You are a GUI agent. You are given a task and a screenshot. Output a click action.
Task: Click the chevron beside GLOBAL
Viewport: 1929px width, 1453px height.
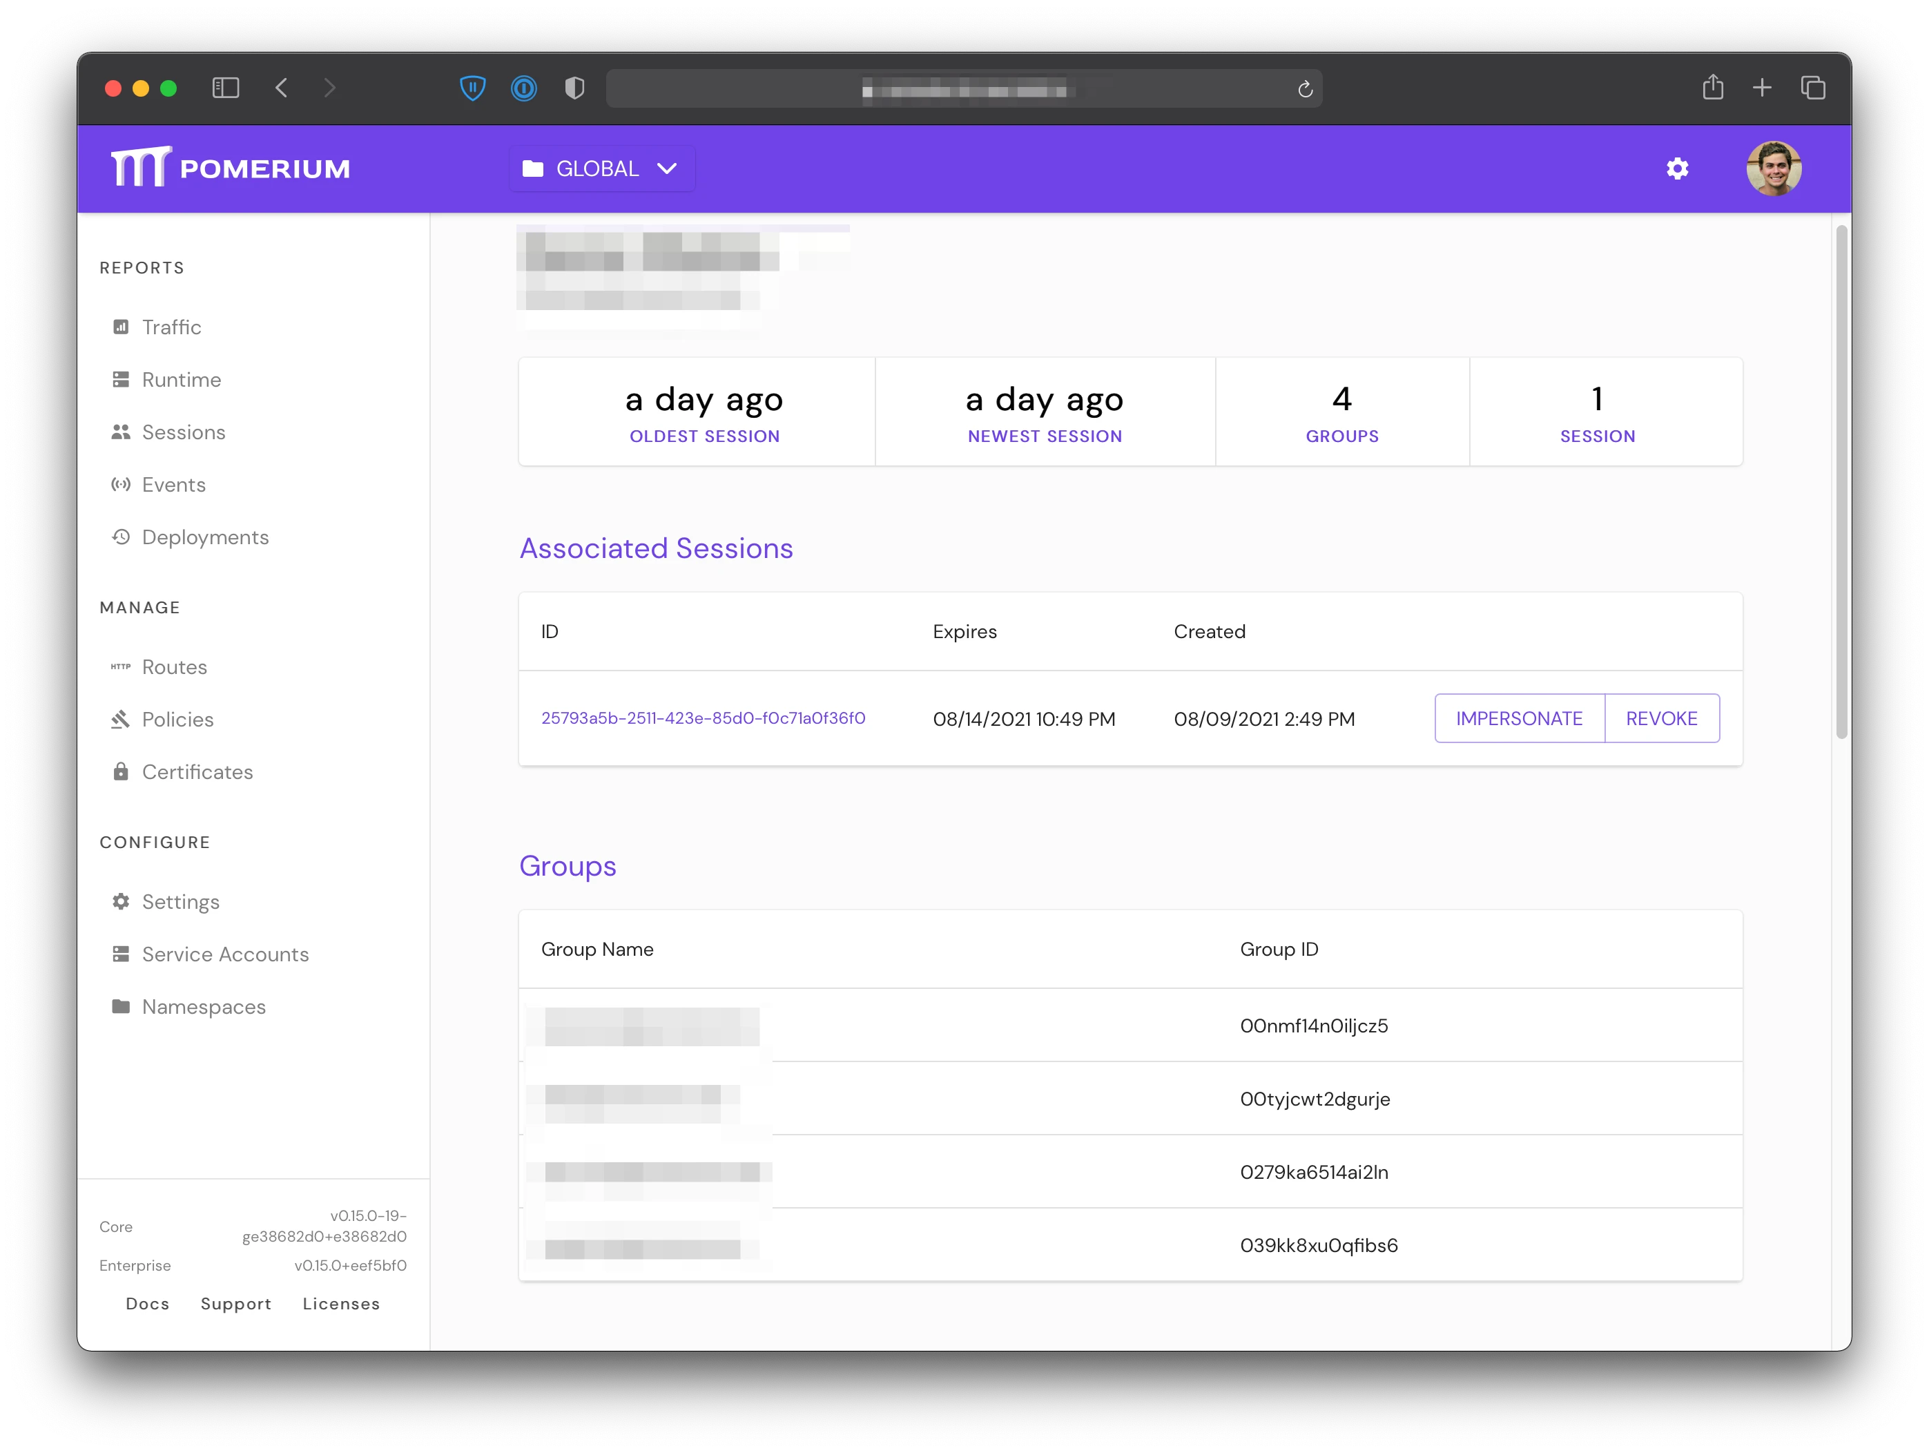click(667, 169)
